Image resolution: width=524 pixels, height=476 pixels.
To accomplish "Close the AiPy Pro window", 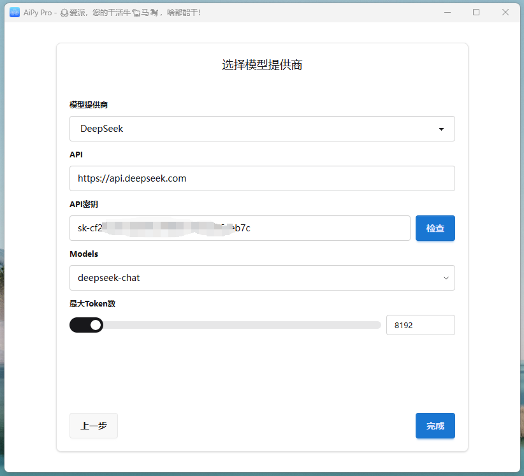I will (506, 13).
